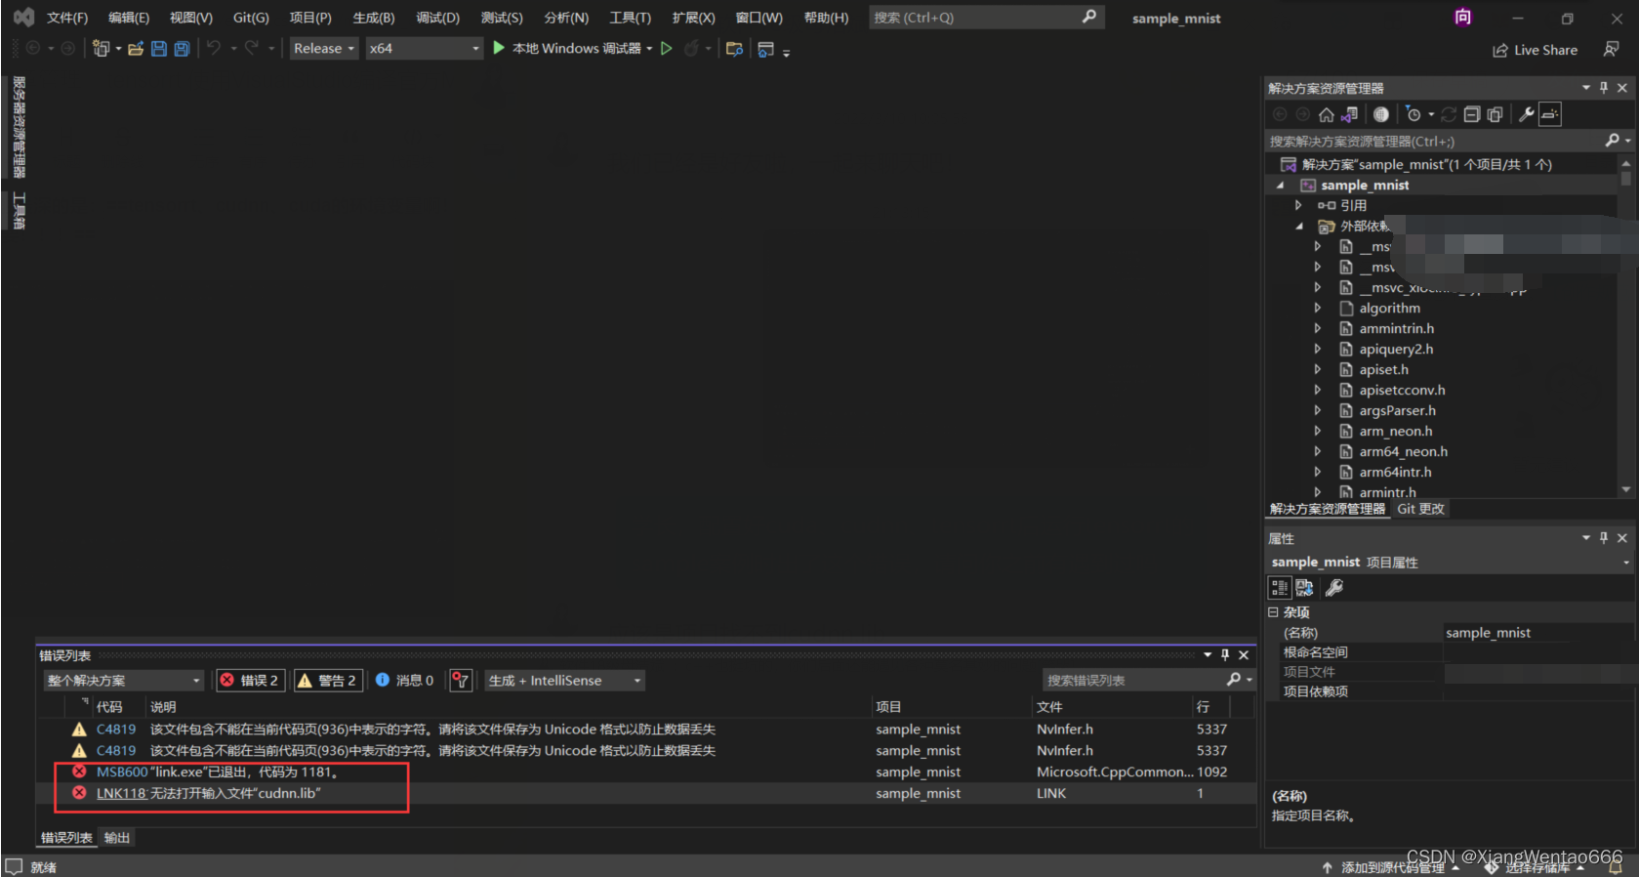
Task: Expand the References (引用) node
Action: 1298,205
